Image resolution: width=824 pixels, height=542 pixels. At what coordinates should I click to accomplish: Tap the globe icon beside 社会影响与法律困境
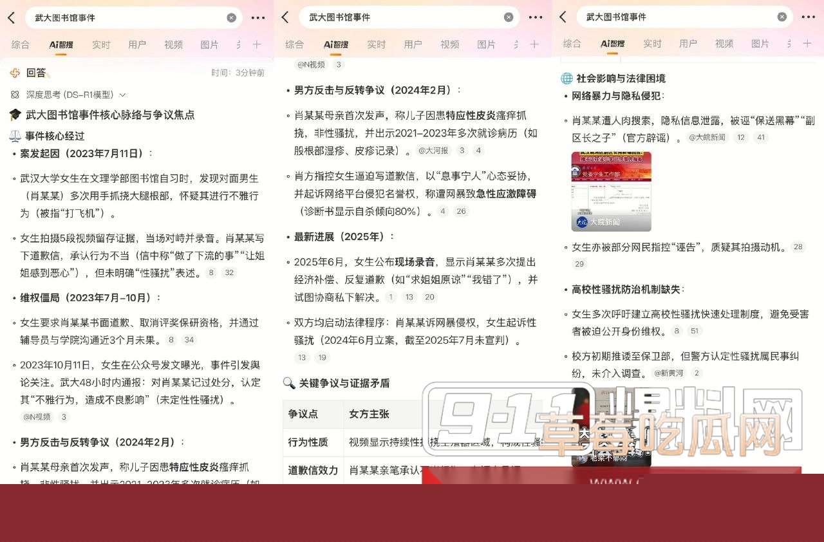[566, 79]
